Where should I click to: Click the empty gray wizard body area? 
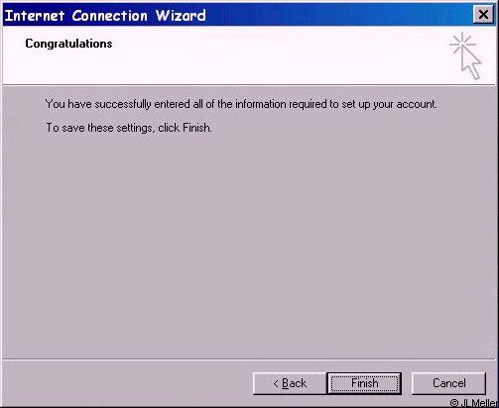(x=249, y=245)
